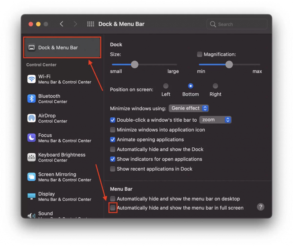Screen dimensions: 293x246
Task: Show all preferences grid icon
Action: pos(91,24)
